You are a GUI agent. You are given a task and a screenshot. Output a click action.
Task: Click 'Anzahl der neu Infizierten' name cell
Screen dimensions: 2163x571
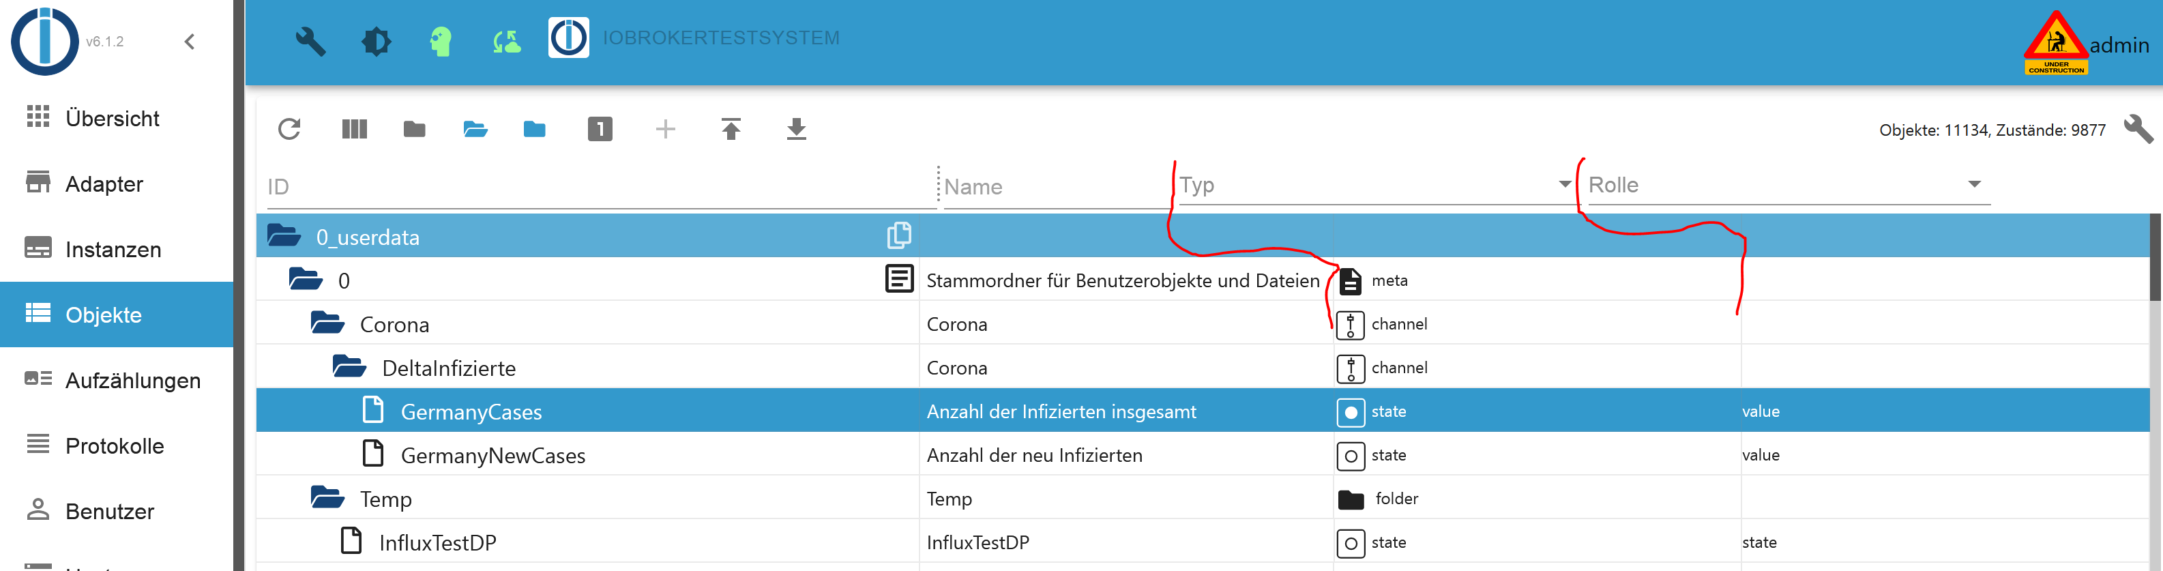point(1035,455)
